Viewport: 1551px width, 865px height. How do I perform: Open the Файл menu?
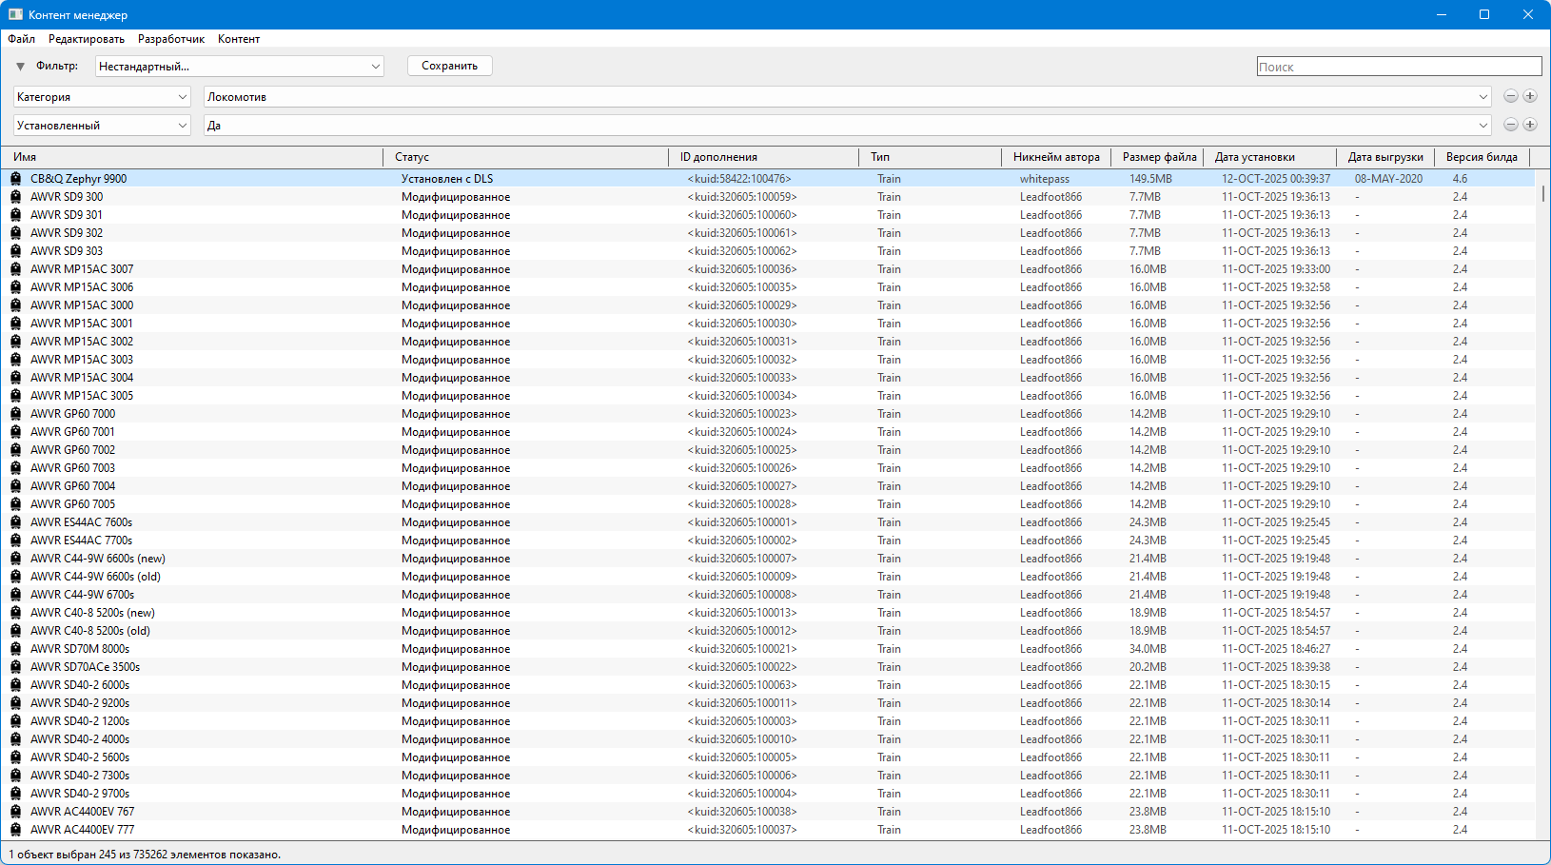[22, 39]
